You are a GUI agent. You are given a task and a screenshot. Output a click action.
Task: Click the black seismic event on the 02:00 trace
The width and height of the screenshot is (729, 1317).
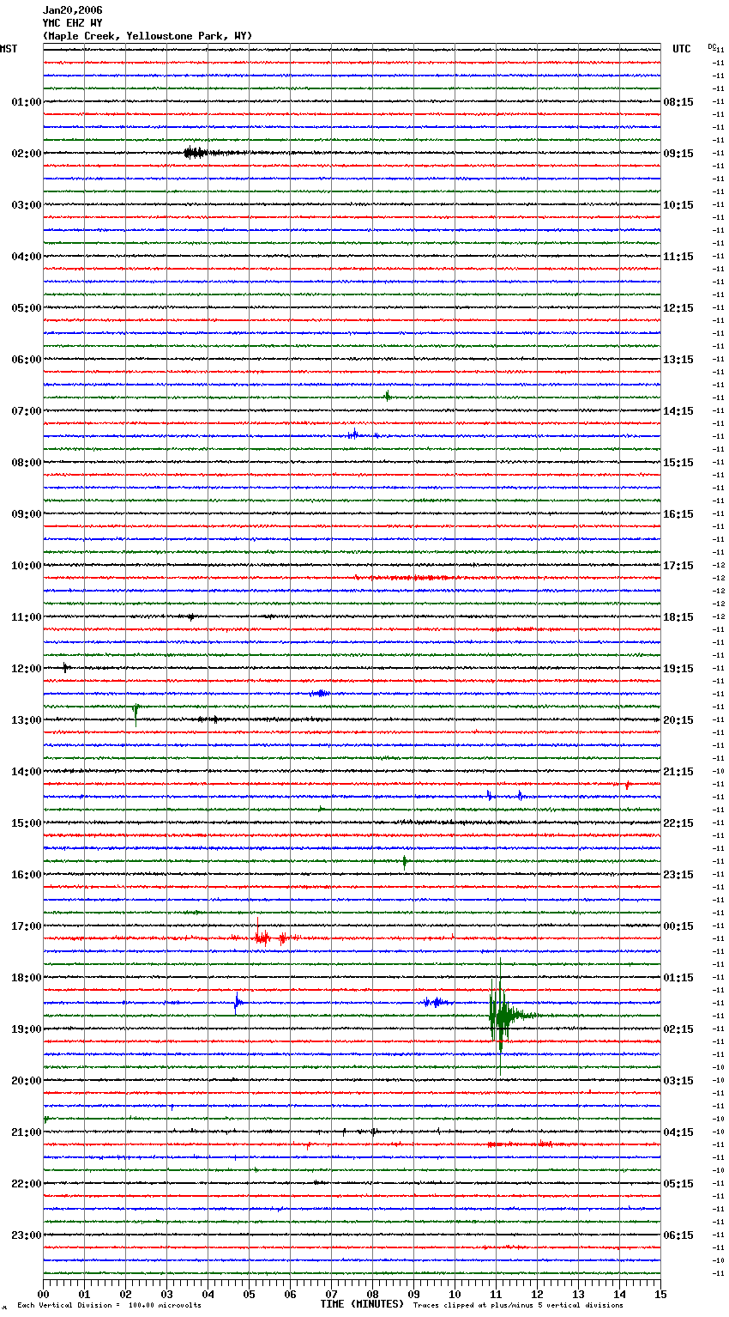tap(196, 153)
